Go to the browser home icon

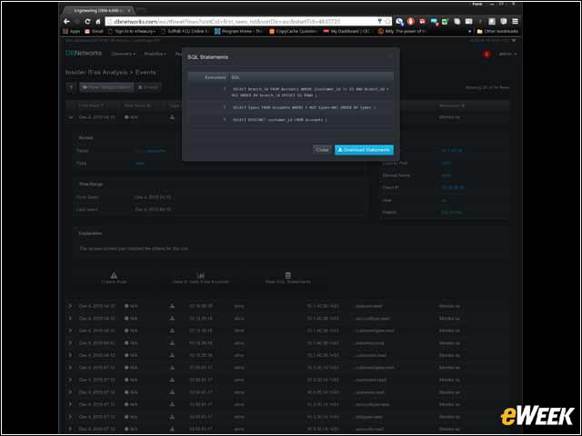(x=98, y=22)
